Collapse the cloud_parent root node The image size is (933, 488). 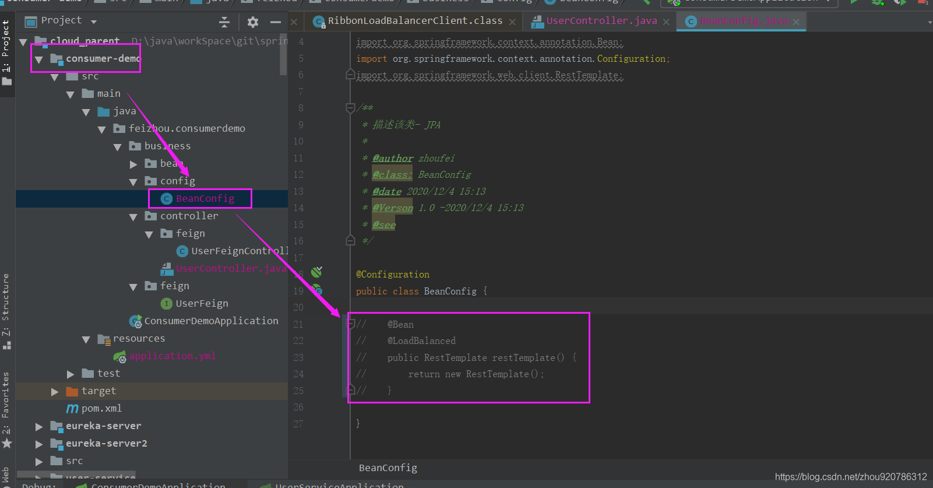click(x=23, y=42)
